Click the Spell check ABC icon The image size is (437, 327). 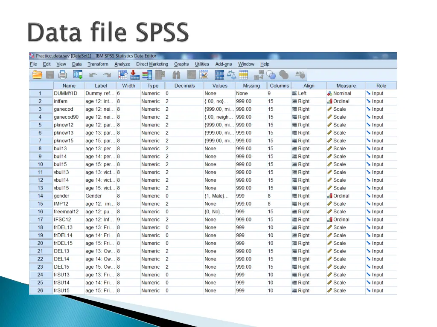click(300, 75)
